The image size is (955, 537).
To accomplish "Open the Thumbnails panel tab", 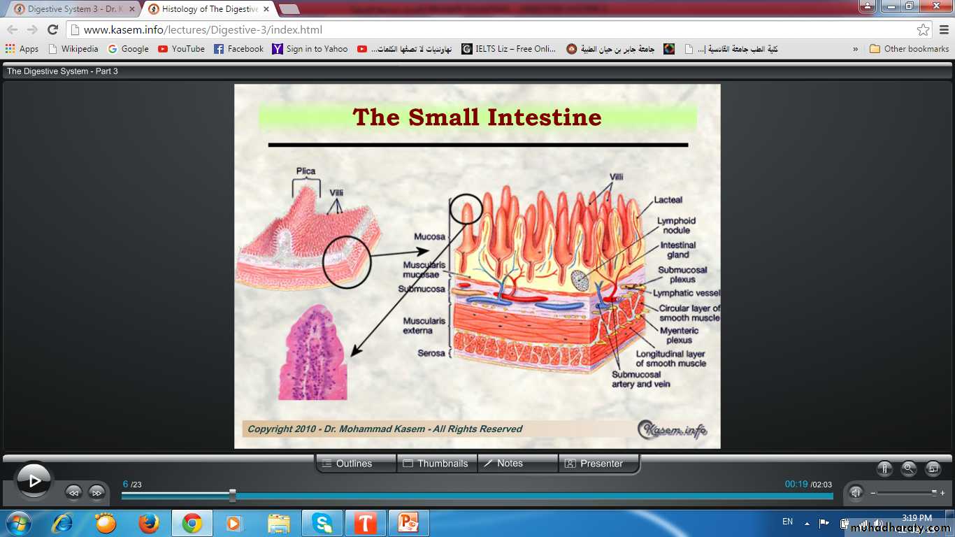I will click(436, 464).
